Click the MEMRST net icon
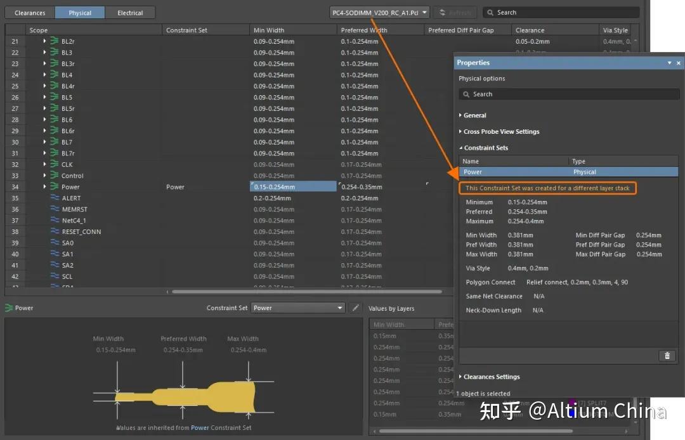The height and width of the screenshot is (440, 685). coord(55,209)
